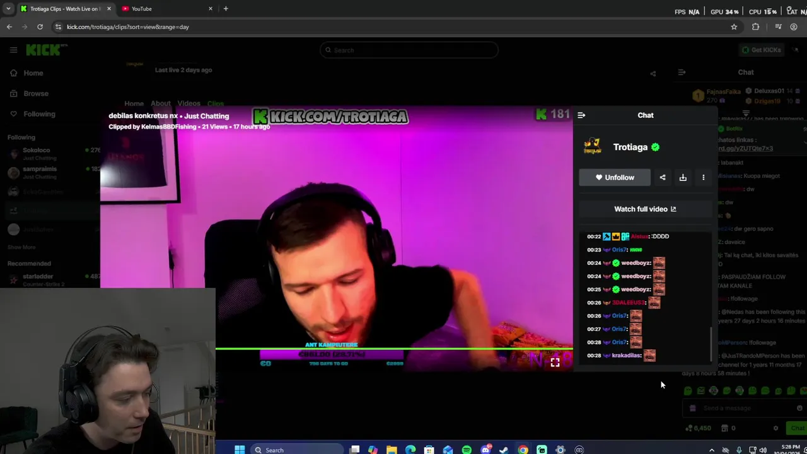The width and height of the screenshot is (807, 454).
Task: Collapse the background page chat panel
Action: [682, 73]
